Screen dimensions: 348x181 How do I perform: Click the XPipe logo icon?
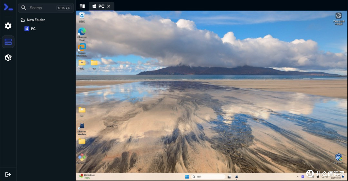pyautogui.click(x=8, y=7)
